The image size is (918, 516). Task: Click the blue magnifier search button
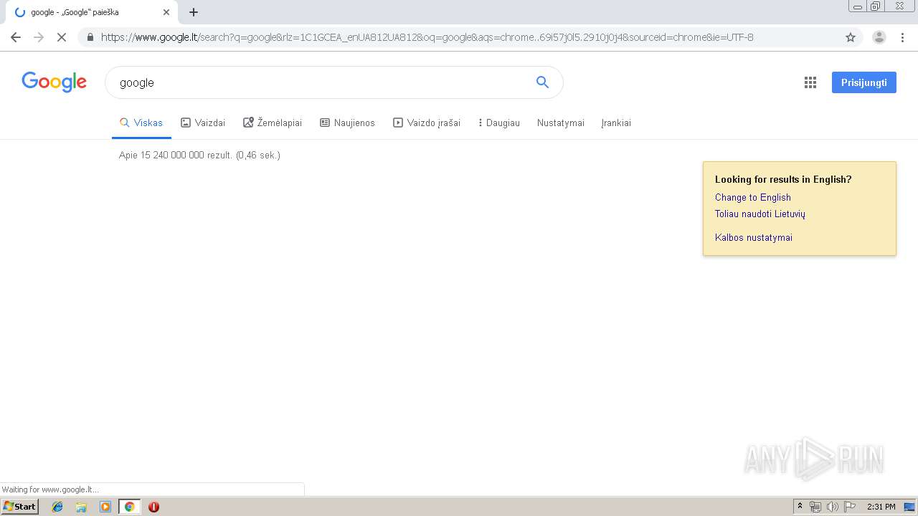coord(542,82)
